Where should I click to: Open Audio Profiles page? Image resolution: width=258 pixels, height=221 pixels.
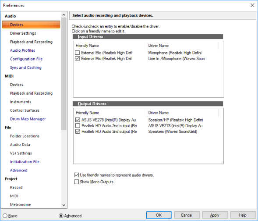coord(22,50)
